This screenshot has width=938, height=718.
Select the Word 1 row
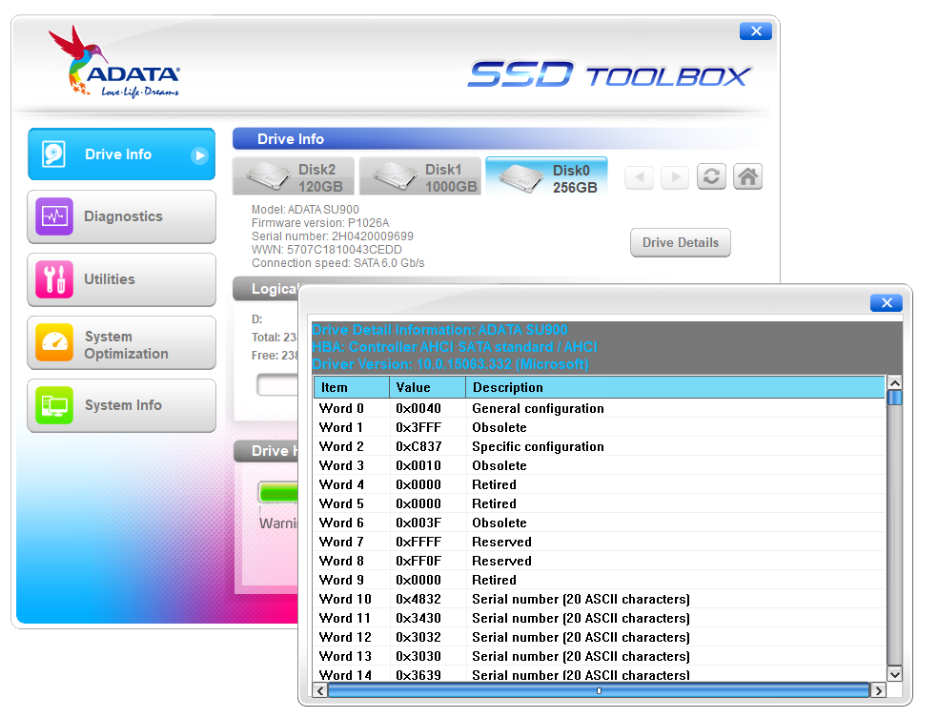point(600,428)
